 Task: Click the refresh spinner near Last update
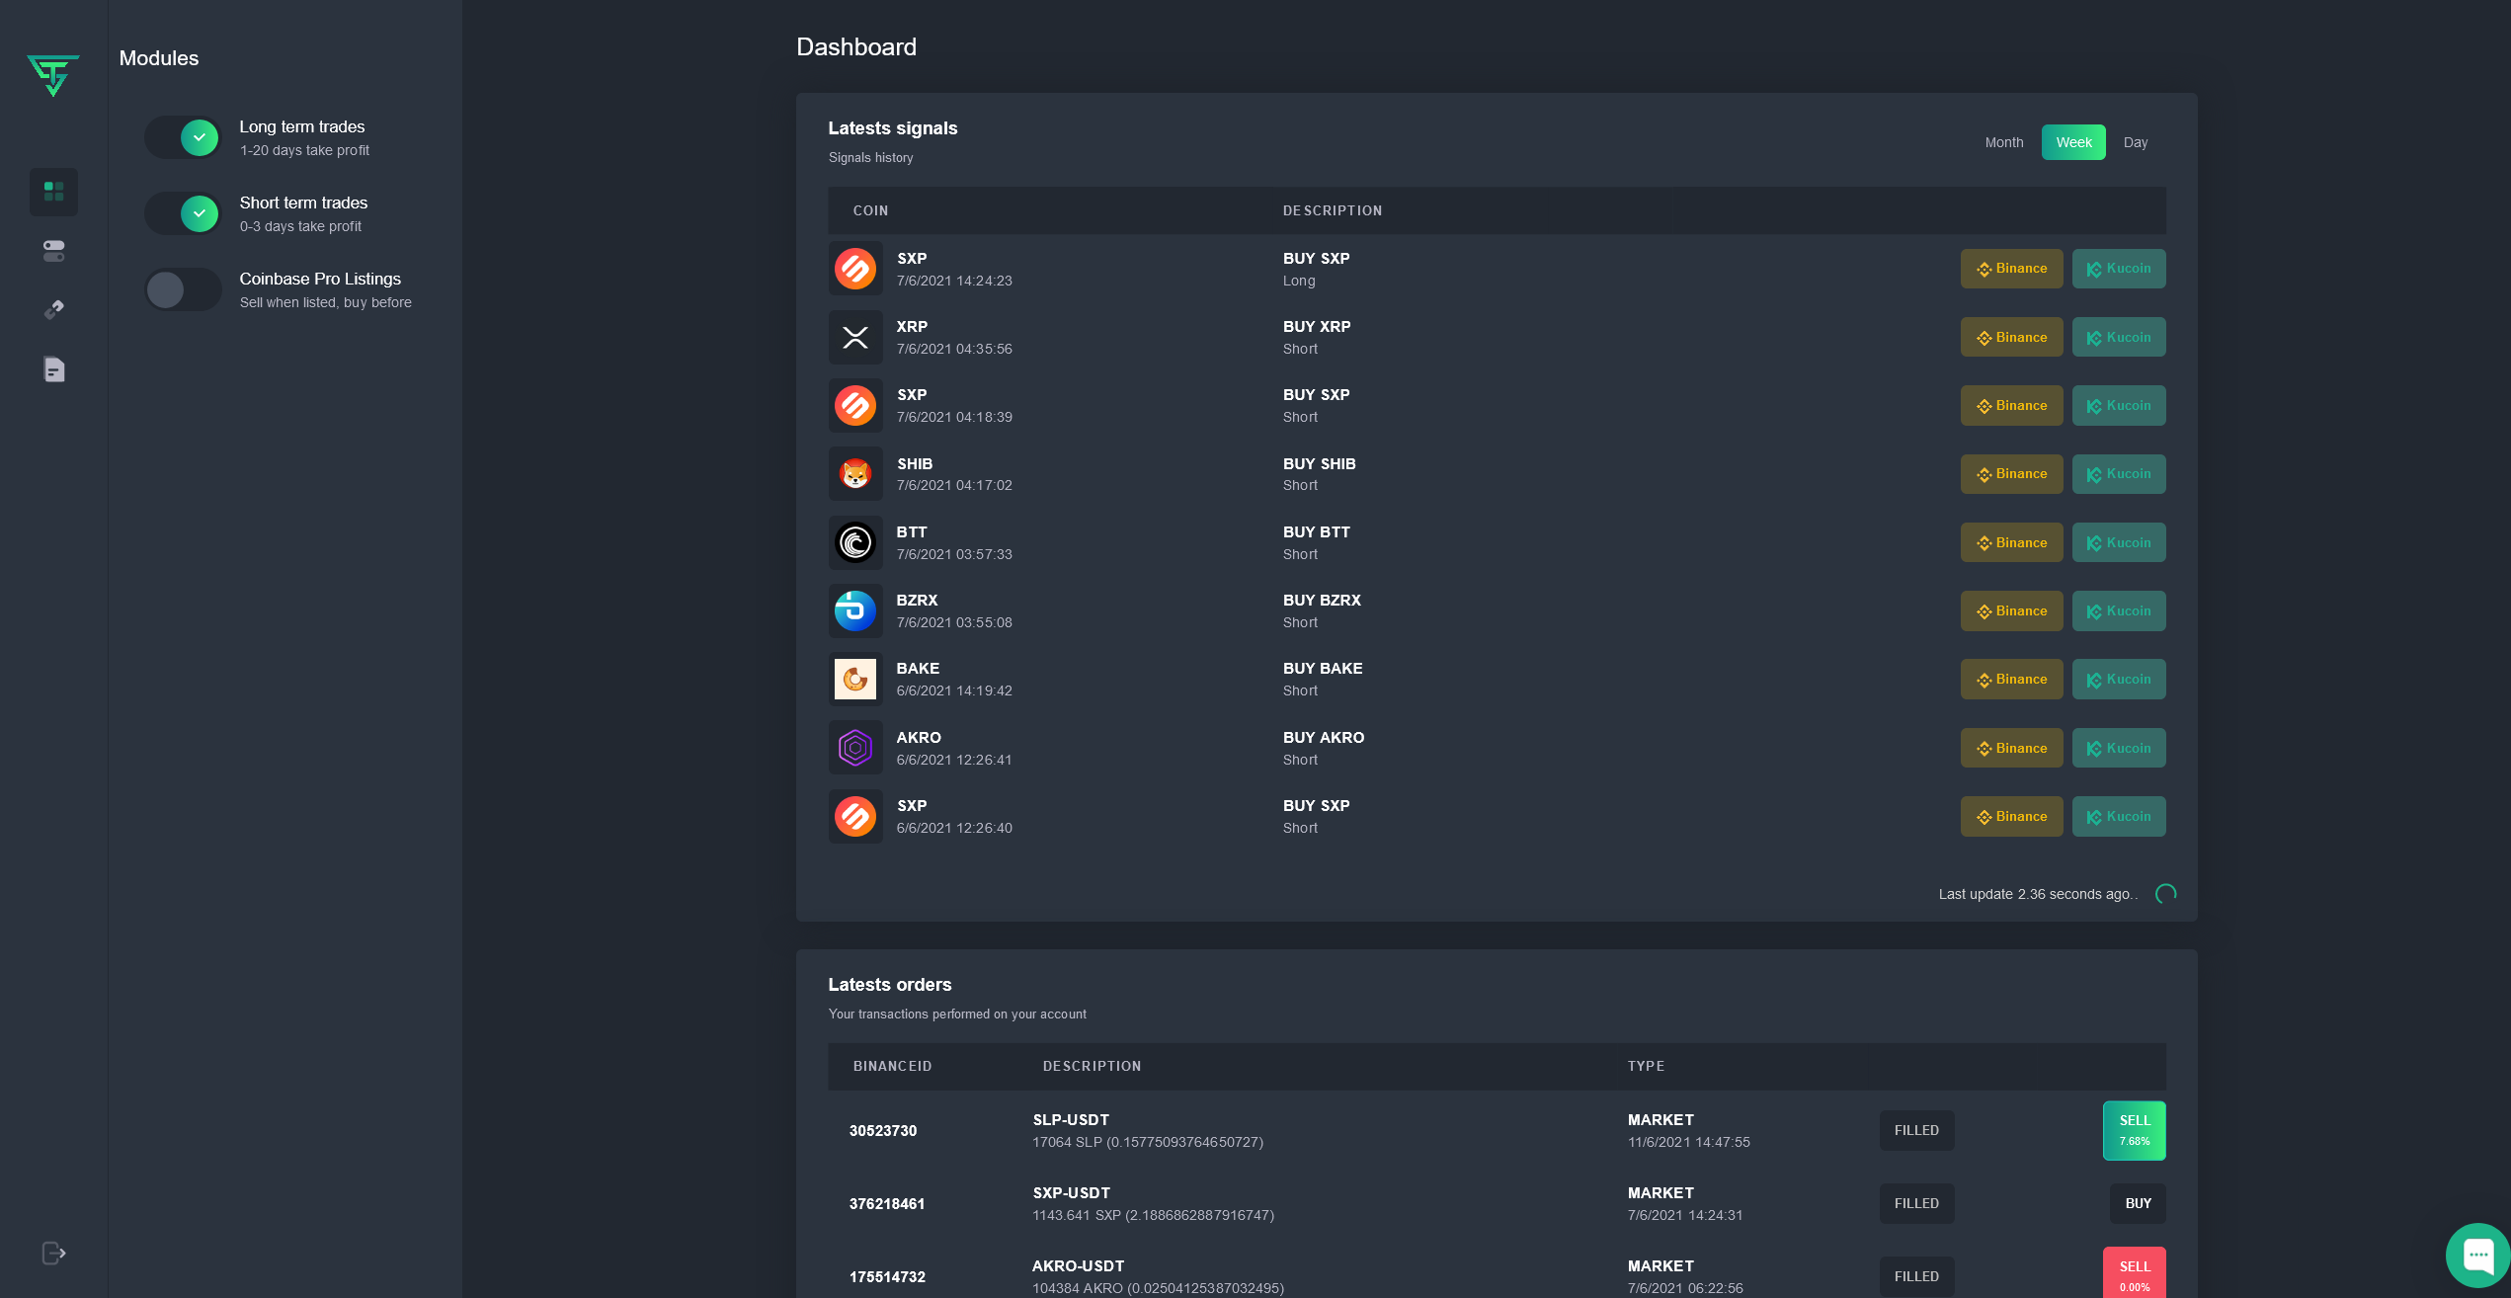click(x=2165, y=894)
